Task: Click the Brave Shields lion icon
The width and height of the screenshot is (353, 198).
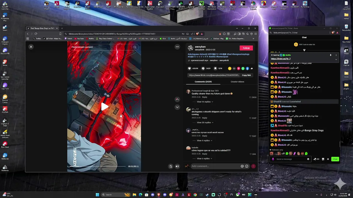Action: point(197,34)
